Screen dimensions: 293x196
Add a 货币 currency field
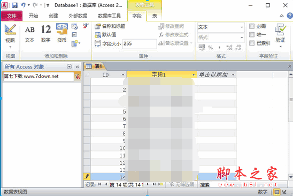pos(61,34)
